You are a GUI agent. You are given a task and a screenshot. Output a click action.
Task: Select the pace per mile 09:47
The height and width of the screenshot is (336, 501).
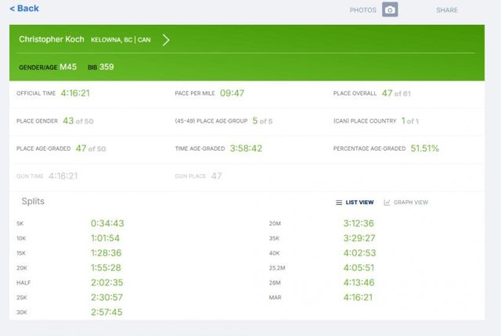click(x=232, y=93)
